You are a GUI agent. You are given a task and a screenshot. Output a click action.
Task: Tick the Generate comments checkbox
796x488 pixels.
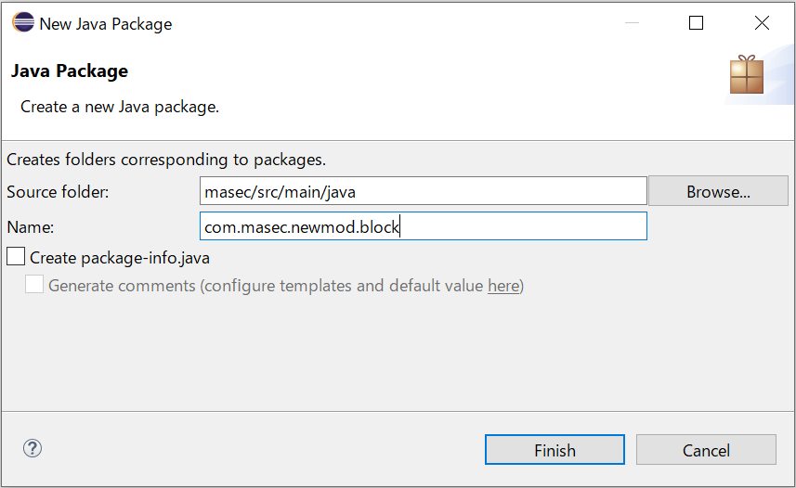point(34,284)
